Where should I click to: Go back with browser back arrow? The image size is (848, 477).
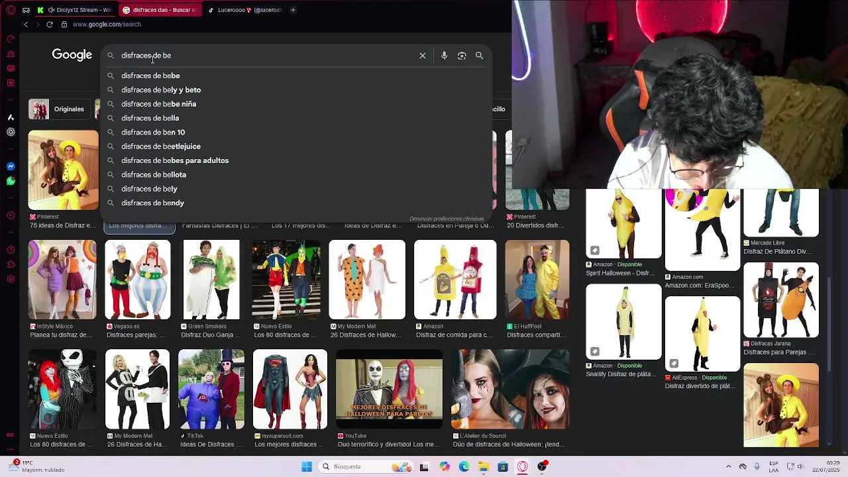[x=26, y=25]
